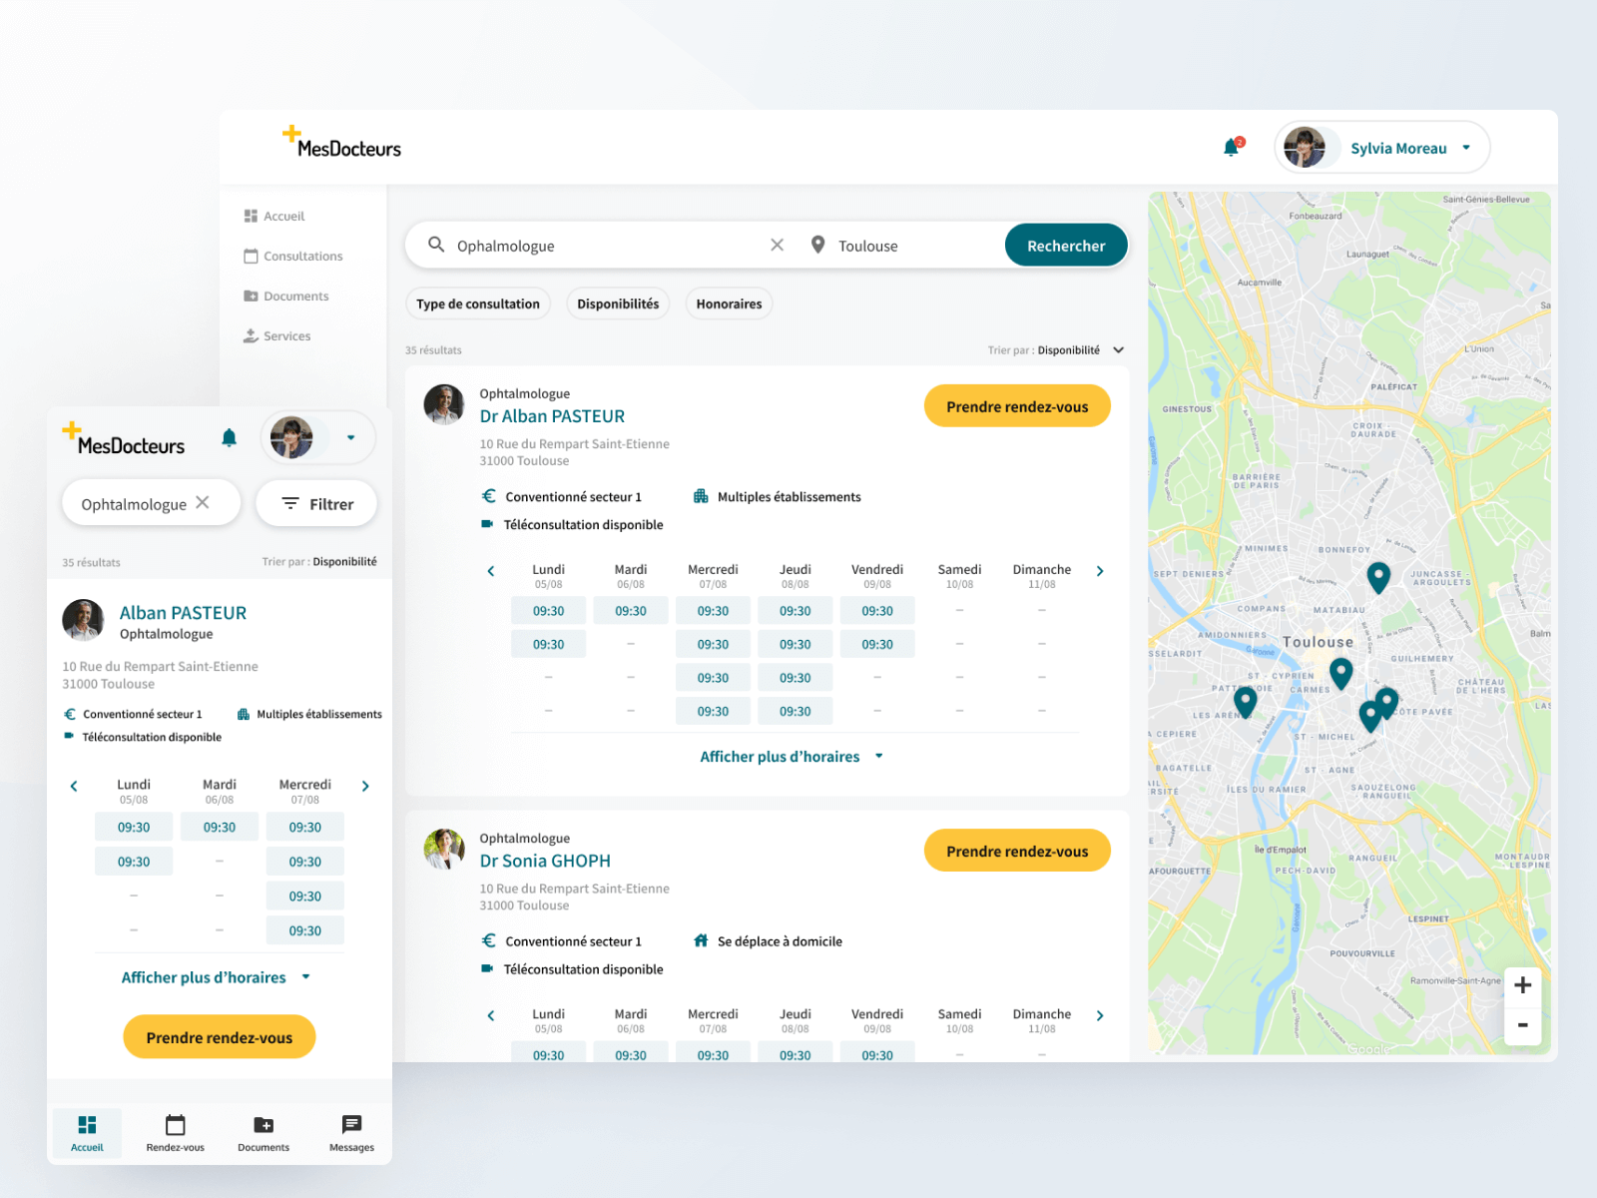Click Dr Alban PASTEUR photo in desktop list
Screen dimensions: 1597x1198
tap(444, 404)
